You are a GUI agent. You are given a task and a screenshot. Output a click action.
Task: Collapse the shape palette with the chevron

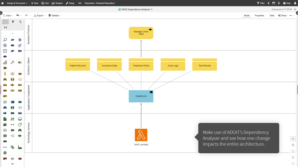[13, 34]
